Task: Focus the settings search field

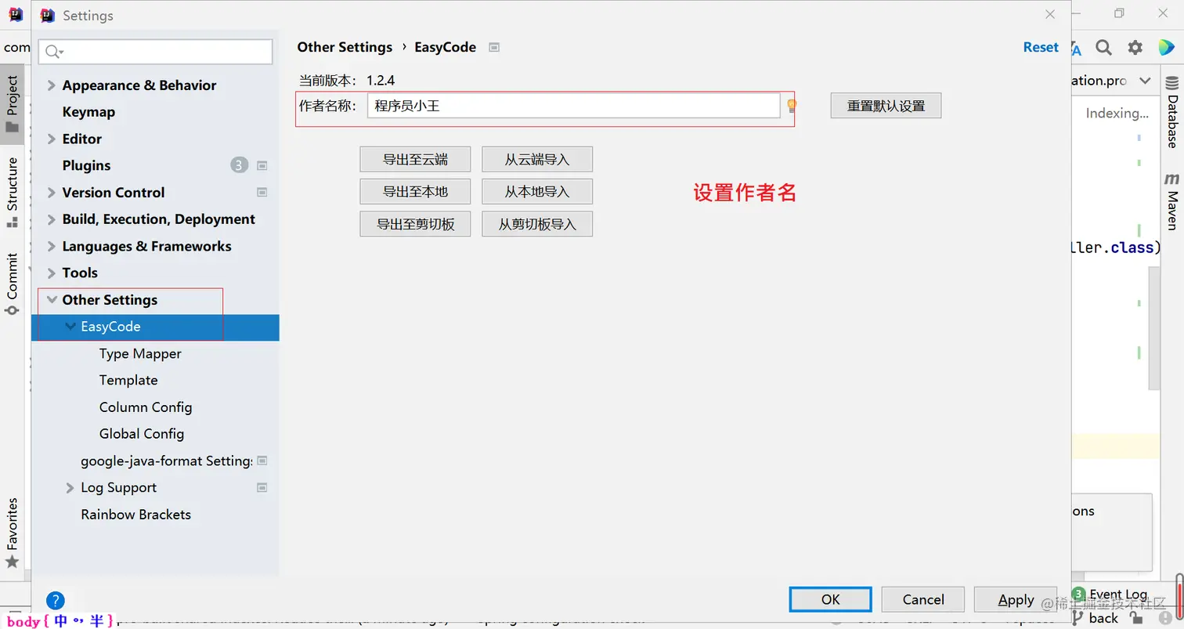Action: (155, 52)
